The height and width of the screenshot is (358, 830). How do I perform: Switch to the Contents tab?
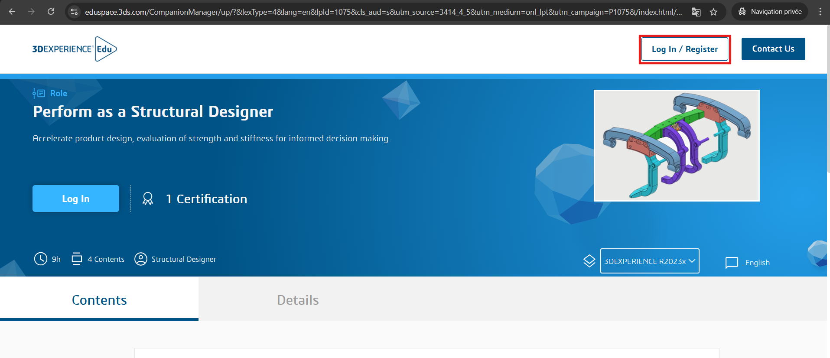(x=99, y=299)
